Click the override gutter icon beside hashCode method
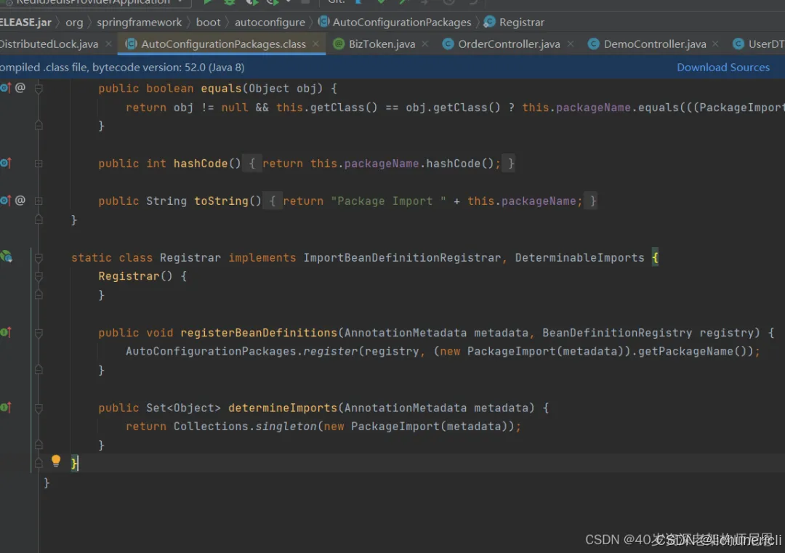This screenshot has height=553, width=785. pos(5,163)
